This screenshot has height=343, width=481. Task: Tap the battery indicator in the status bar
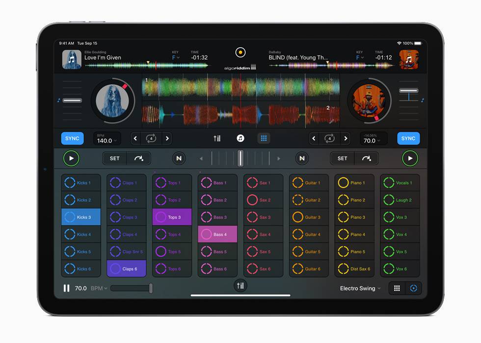pyautogui.click(x=418, y=43)
